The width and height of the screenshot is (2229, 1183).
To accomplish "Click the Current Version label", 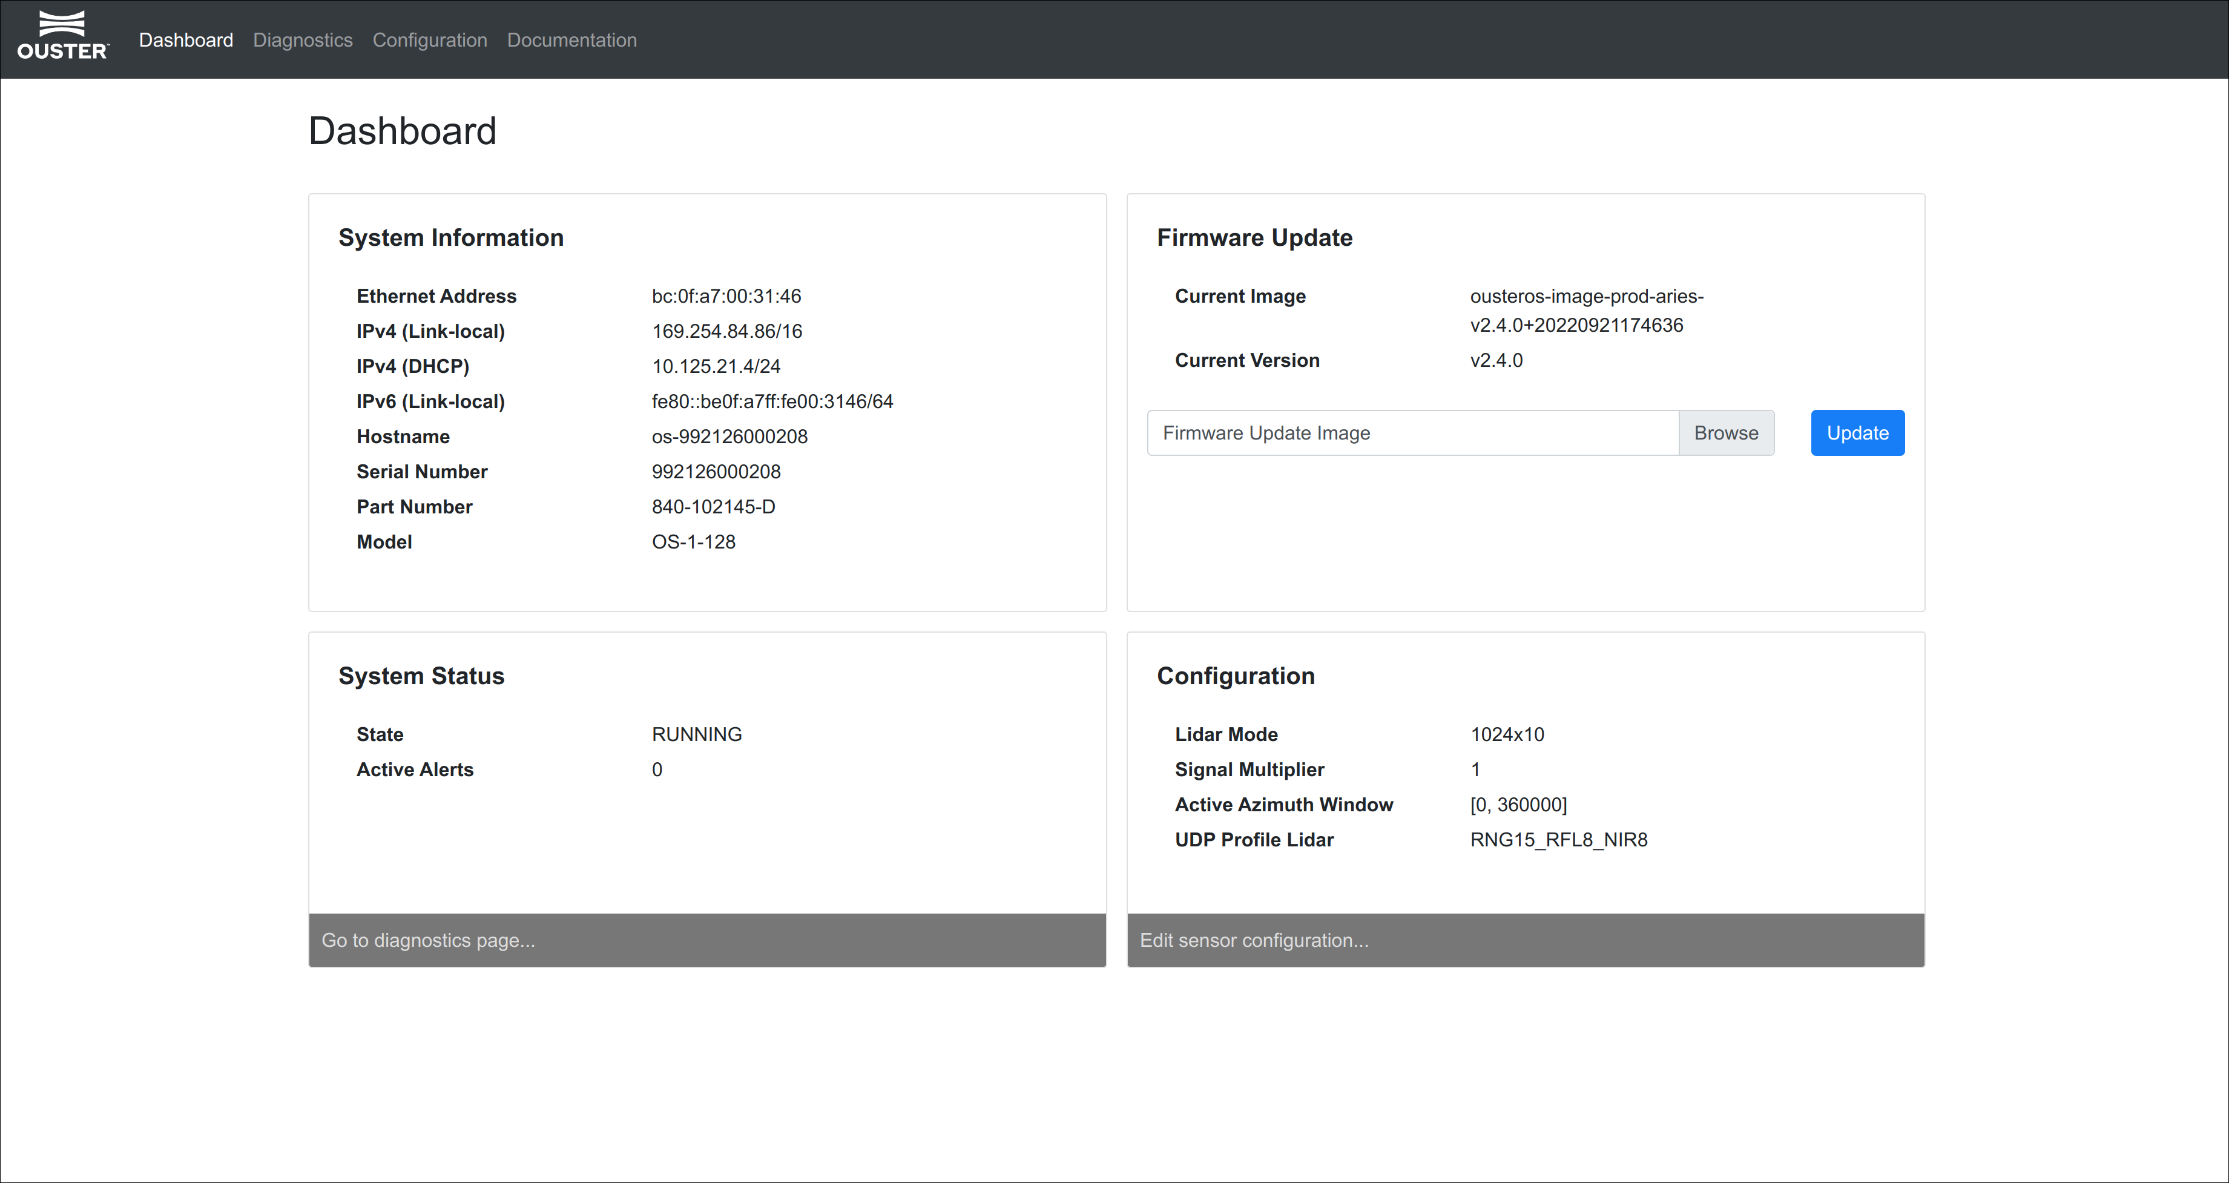I will coord(1247,360).
